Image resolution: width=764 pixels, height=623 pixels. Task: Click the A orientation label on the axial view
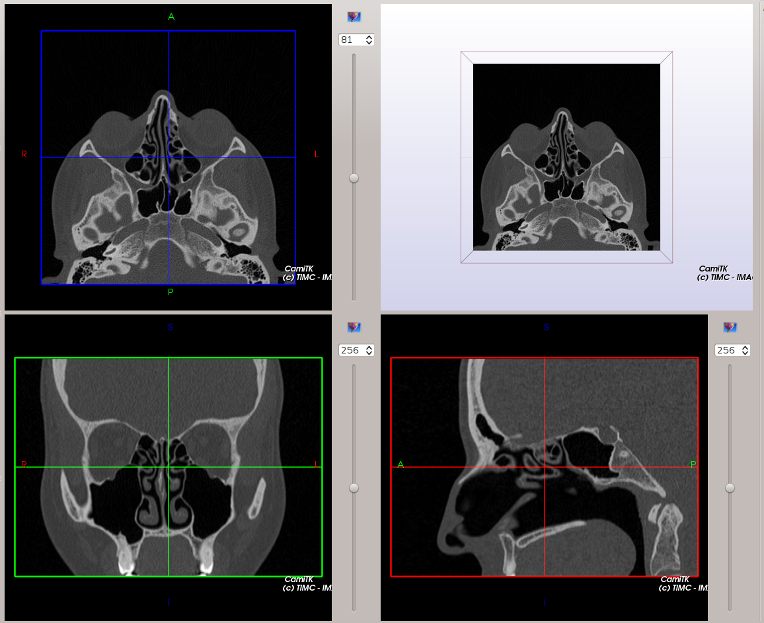coord(171,17)
